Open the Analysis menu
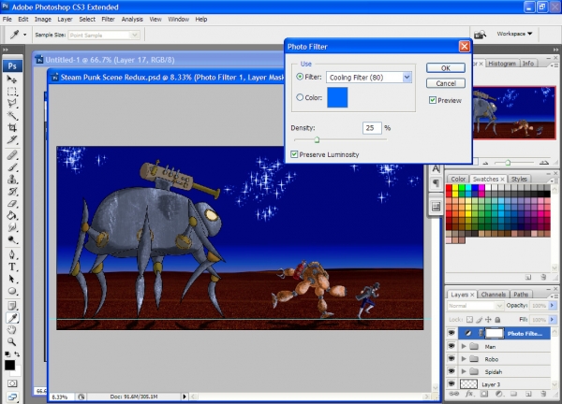This screenshot has height=404, width=562. (x=132, y=20)
